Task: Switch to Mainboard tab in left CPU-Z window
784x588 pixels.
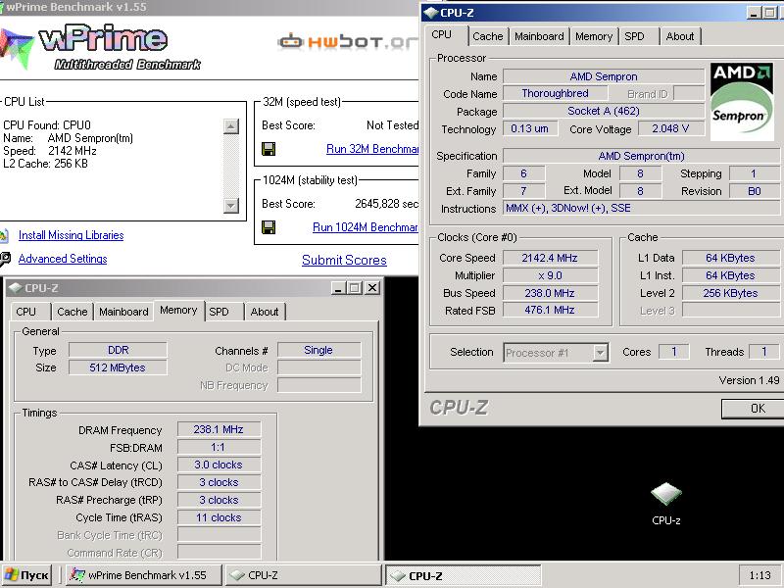Action: coord(123,312)
